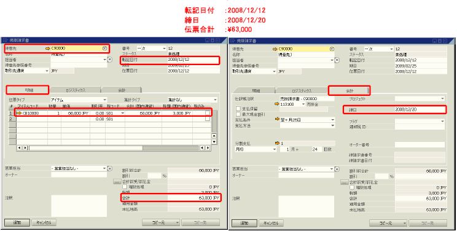Click sales employee details icon beside 営業担当 in right window
Screen dimensions: 457x231
coord(337,169)
